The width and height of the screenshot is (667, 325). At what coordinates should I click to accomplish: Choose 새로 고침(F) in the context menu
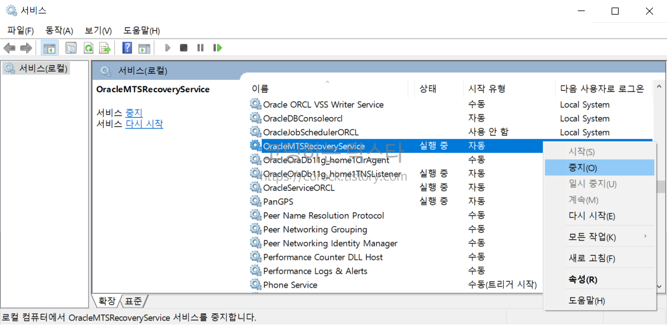(599, 258)
